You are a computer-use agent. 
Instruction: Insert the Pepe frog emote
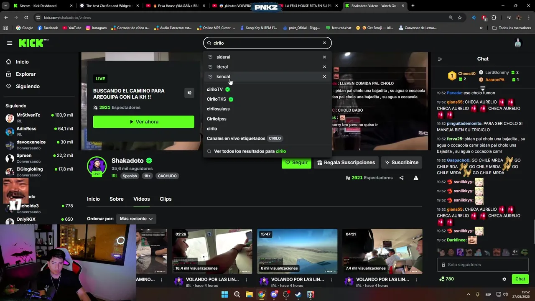tap(524, 252)
